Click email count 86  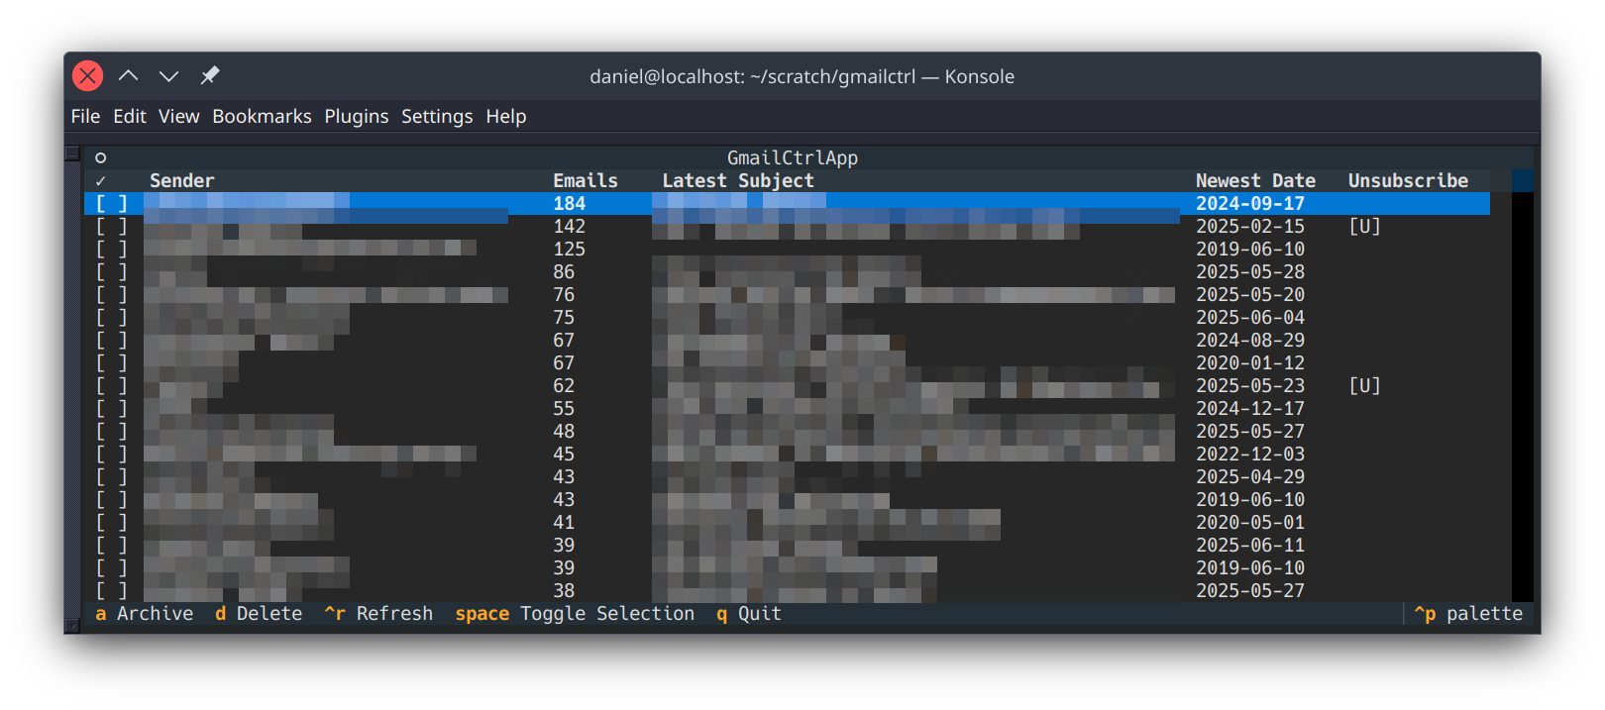tap(564, 272)
